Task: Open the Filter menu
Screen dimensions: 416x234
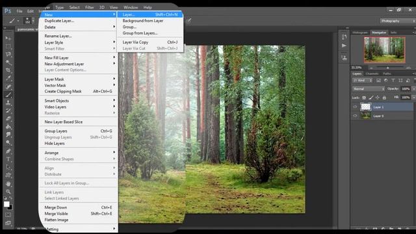Action: point(90,7)
